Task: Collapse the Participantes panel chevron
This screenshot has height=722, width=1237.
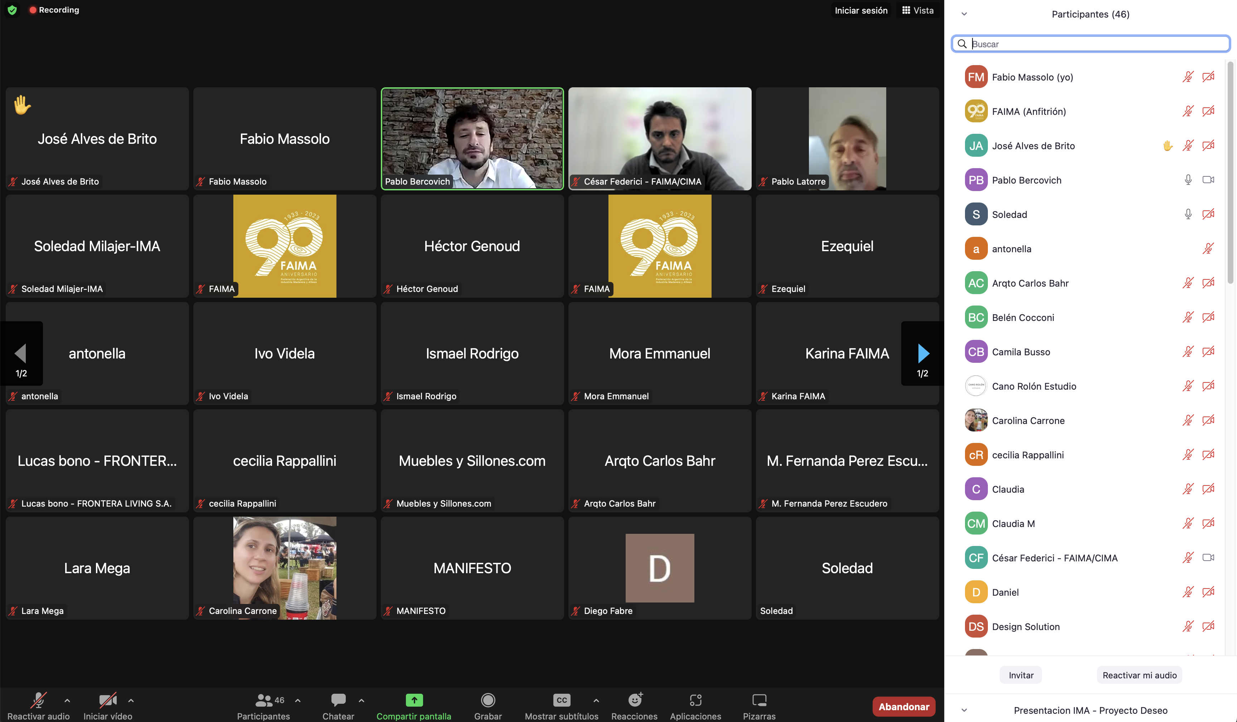Action: coord(964,14)
